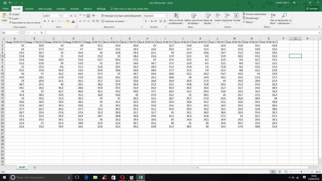
Task: Align text to middle of cell
Action: point(84,16)
